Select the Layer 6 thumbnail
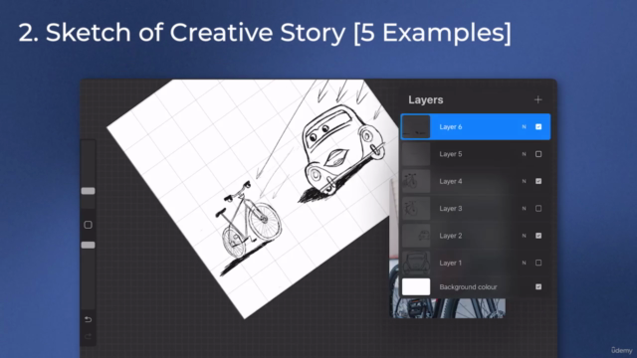The height and width of the screenshot is (358, 637). click(x=416, y=126)
